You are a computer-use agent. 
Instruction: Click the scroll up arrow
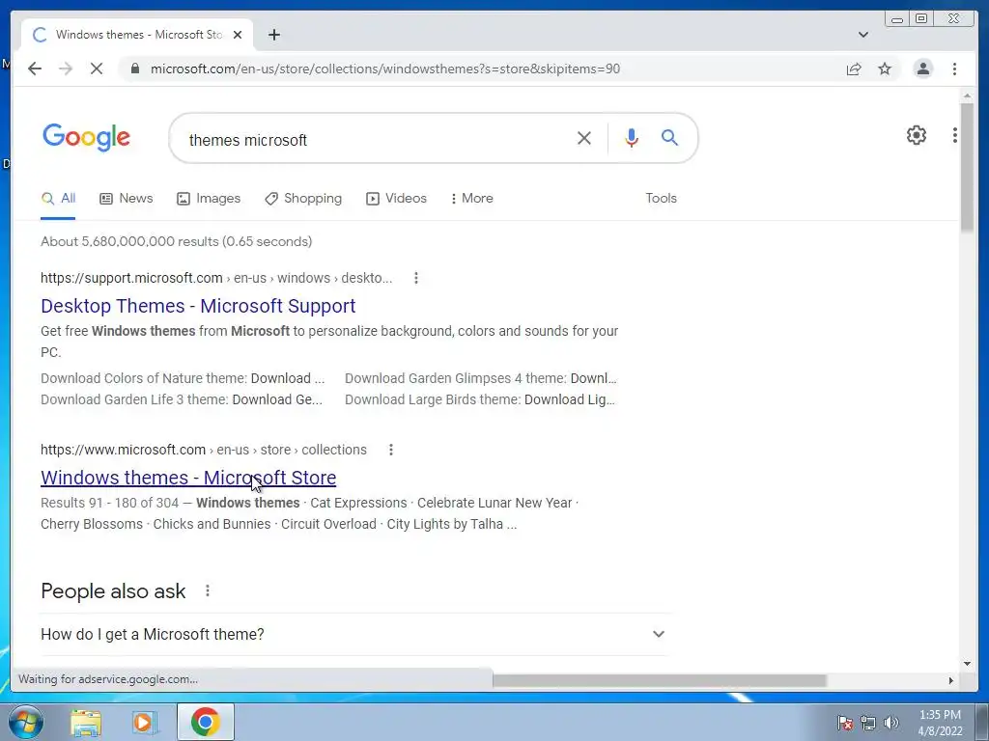(x=967, y=96)
